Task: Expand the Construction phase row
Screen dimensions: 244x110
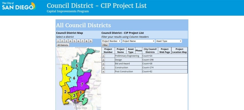Action: coord(103,68)
